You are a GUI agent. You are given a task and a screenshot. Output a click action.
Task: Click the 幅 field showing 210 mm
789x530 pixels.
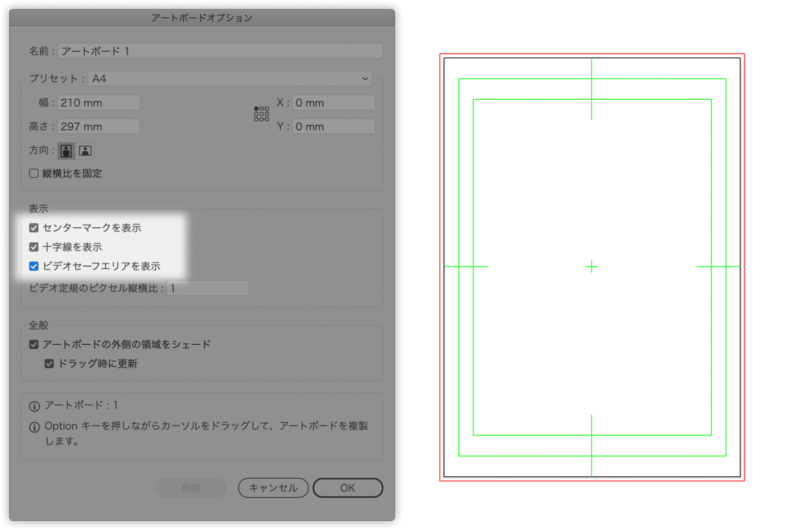click(98, 102)
